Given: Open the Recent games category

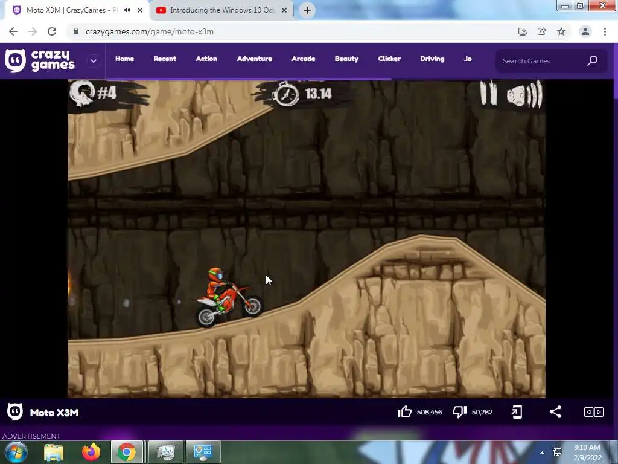Looking at the screenshot, I should coord(165,59).
